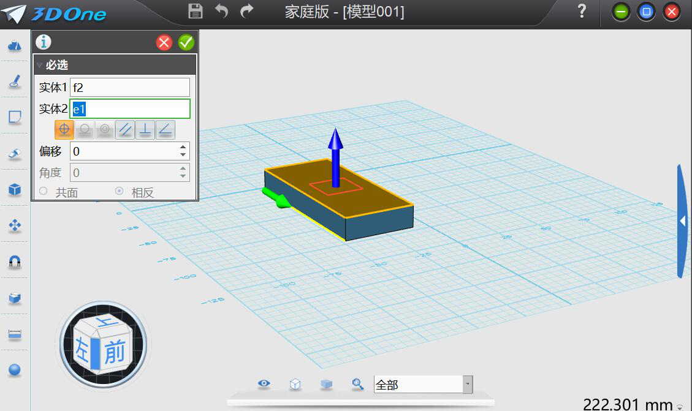Expand the right side panel arrow

(x=682, y=221)
